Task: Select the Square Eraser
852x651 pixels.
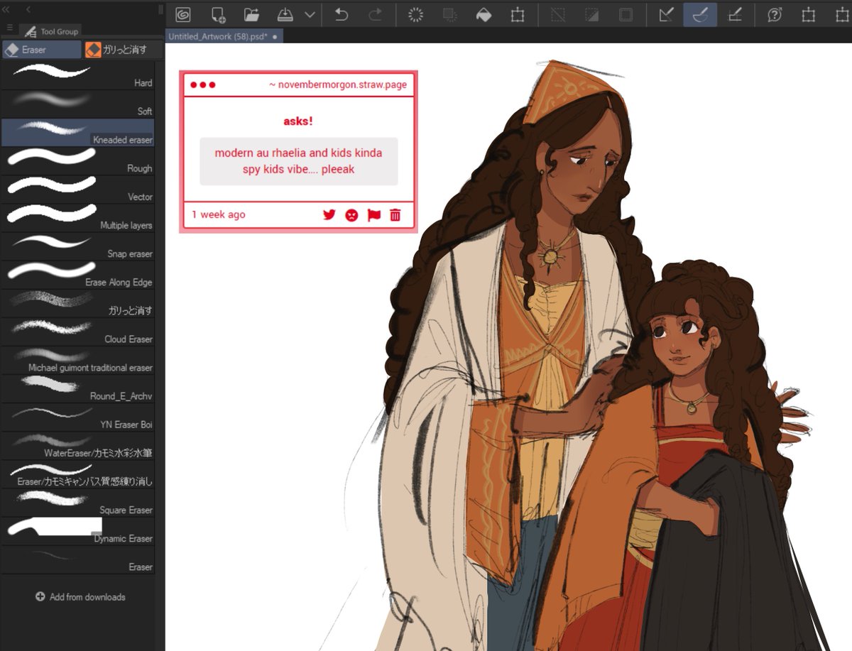Action: point(78,502)
